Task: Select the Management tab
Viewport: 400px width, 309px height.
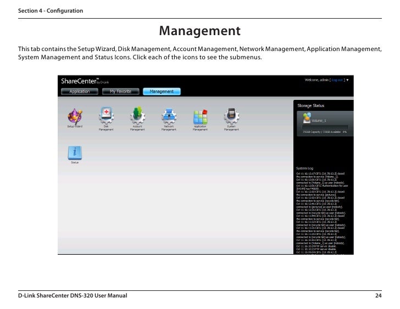Action: point(162,92)
